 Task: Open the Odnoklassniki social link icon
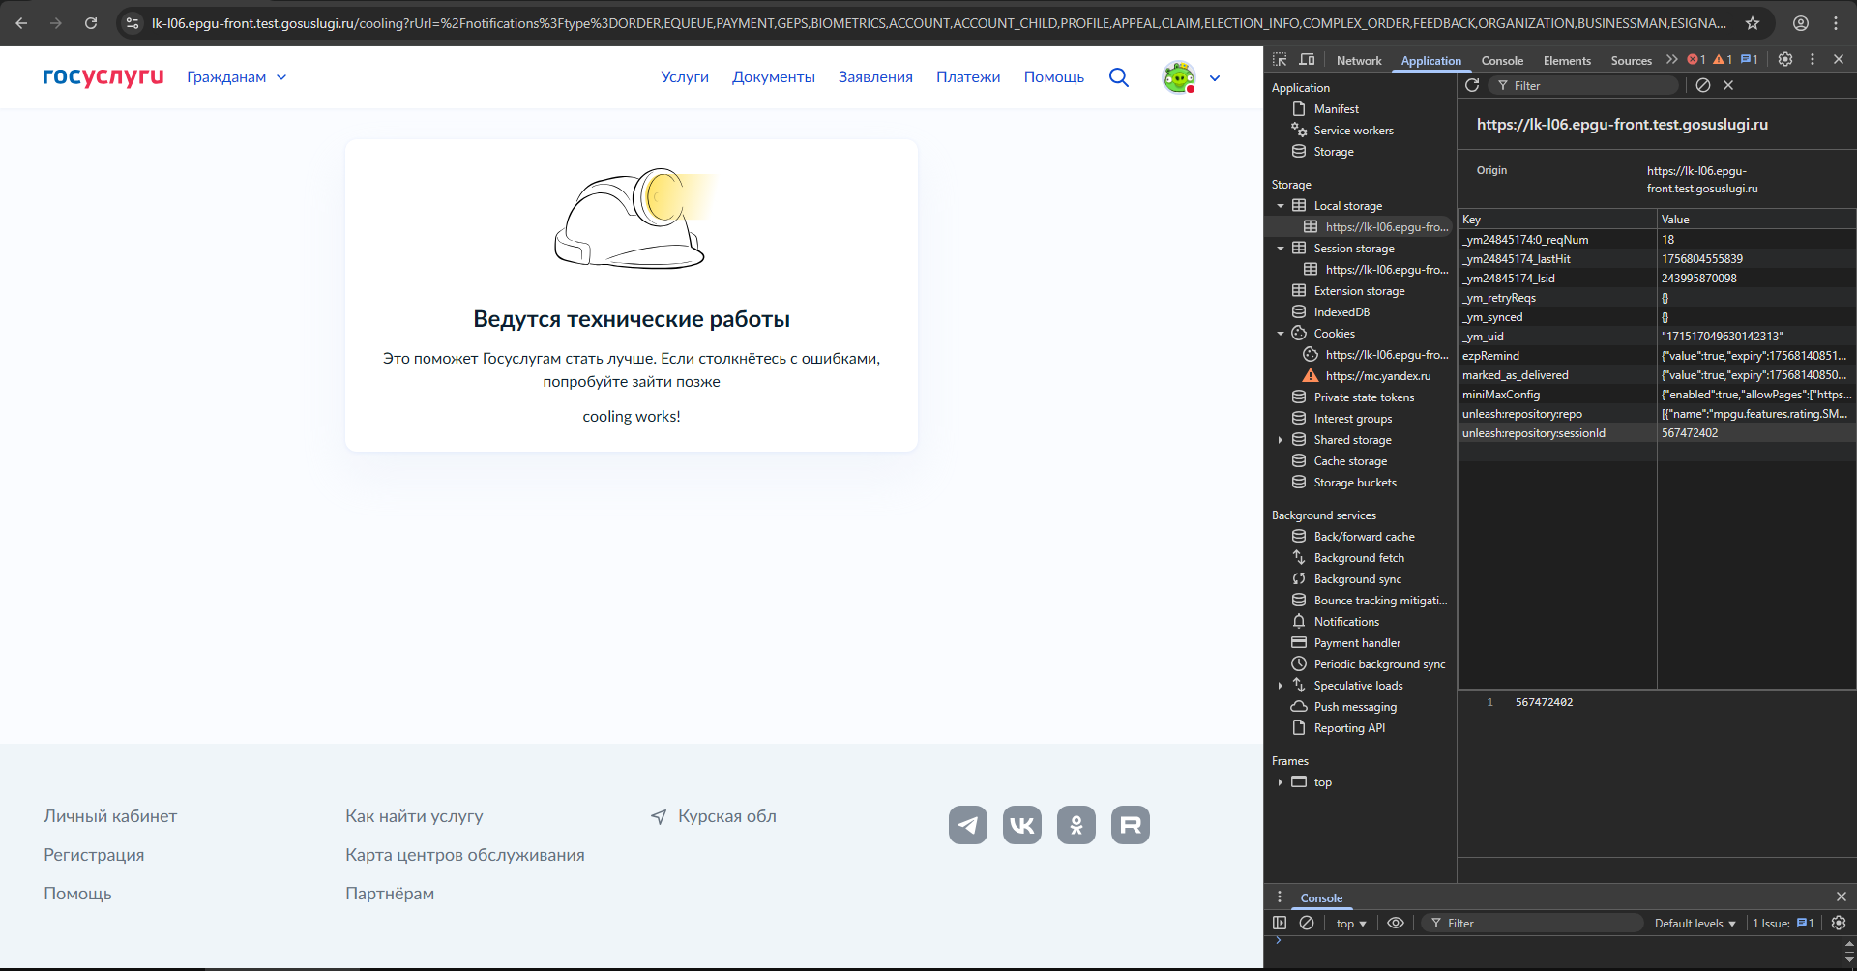[x=1076, y=825]
